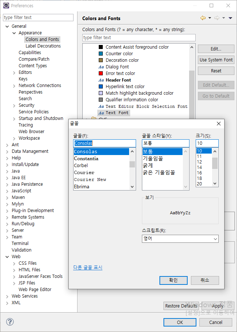The height and width of the screenshot is (332, 237).
Task: Click the forward navigation arrow icon
Action: point(217,18)
